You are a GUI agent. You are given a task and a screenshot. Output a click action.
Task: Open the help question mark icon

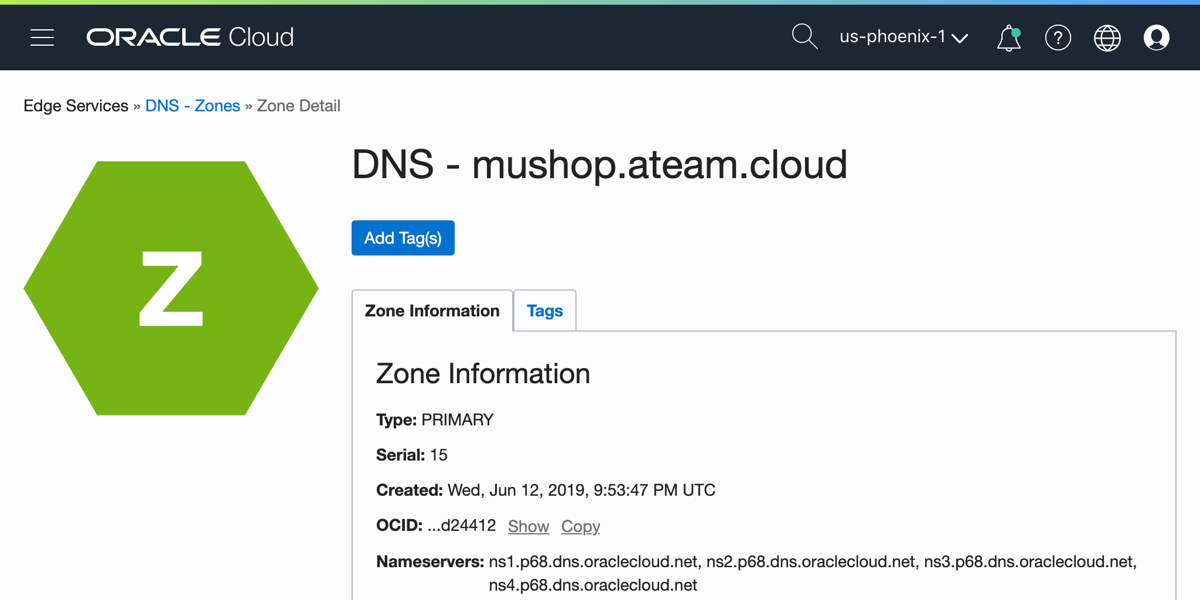pos(1058,38)
